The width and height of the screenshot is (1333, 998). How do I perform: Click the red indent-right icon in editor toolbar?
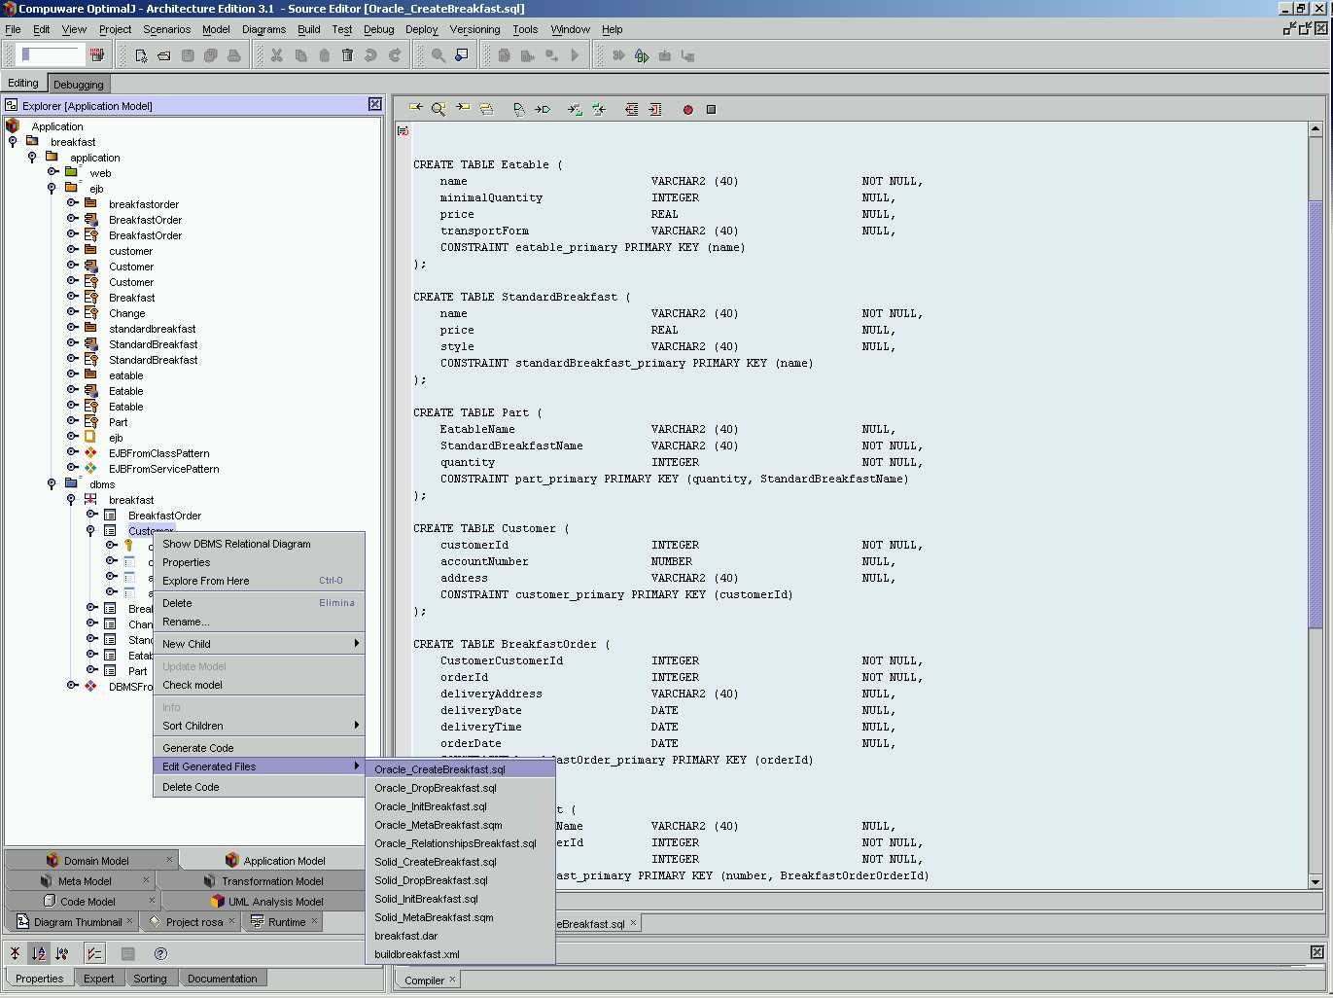point(655,109)
